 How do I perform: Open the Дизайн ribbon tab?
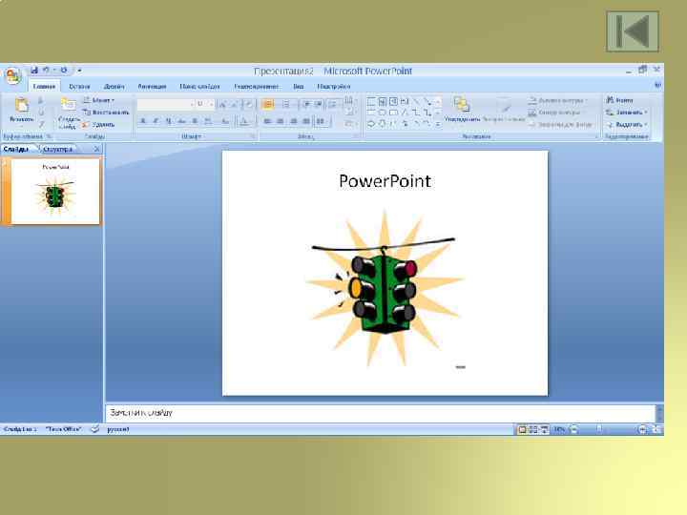(x=114, y=86)
